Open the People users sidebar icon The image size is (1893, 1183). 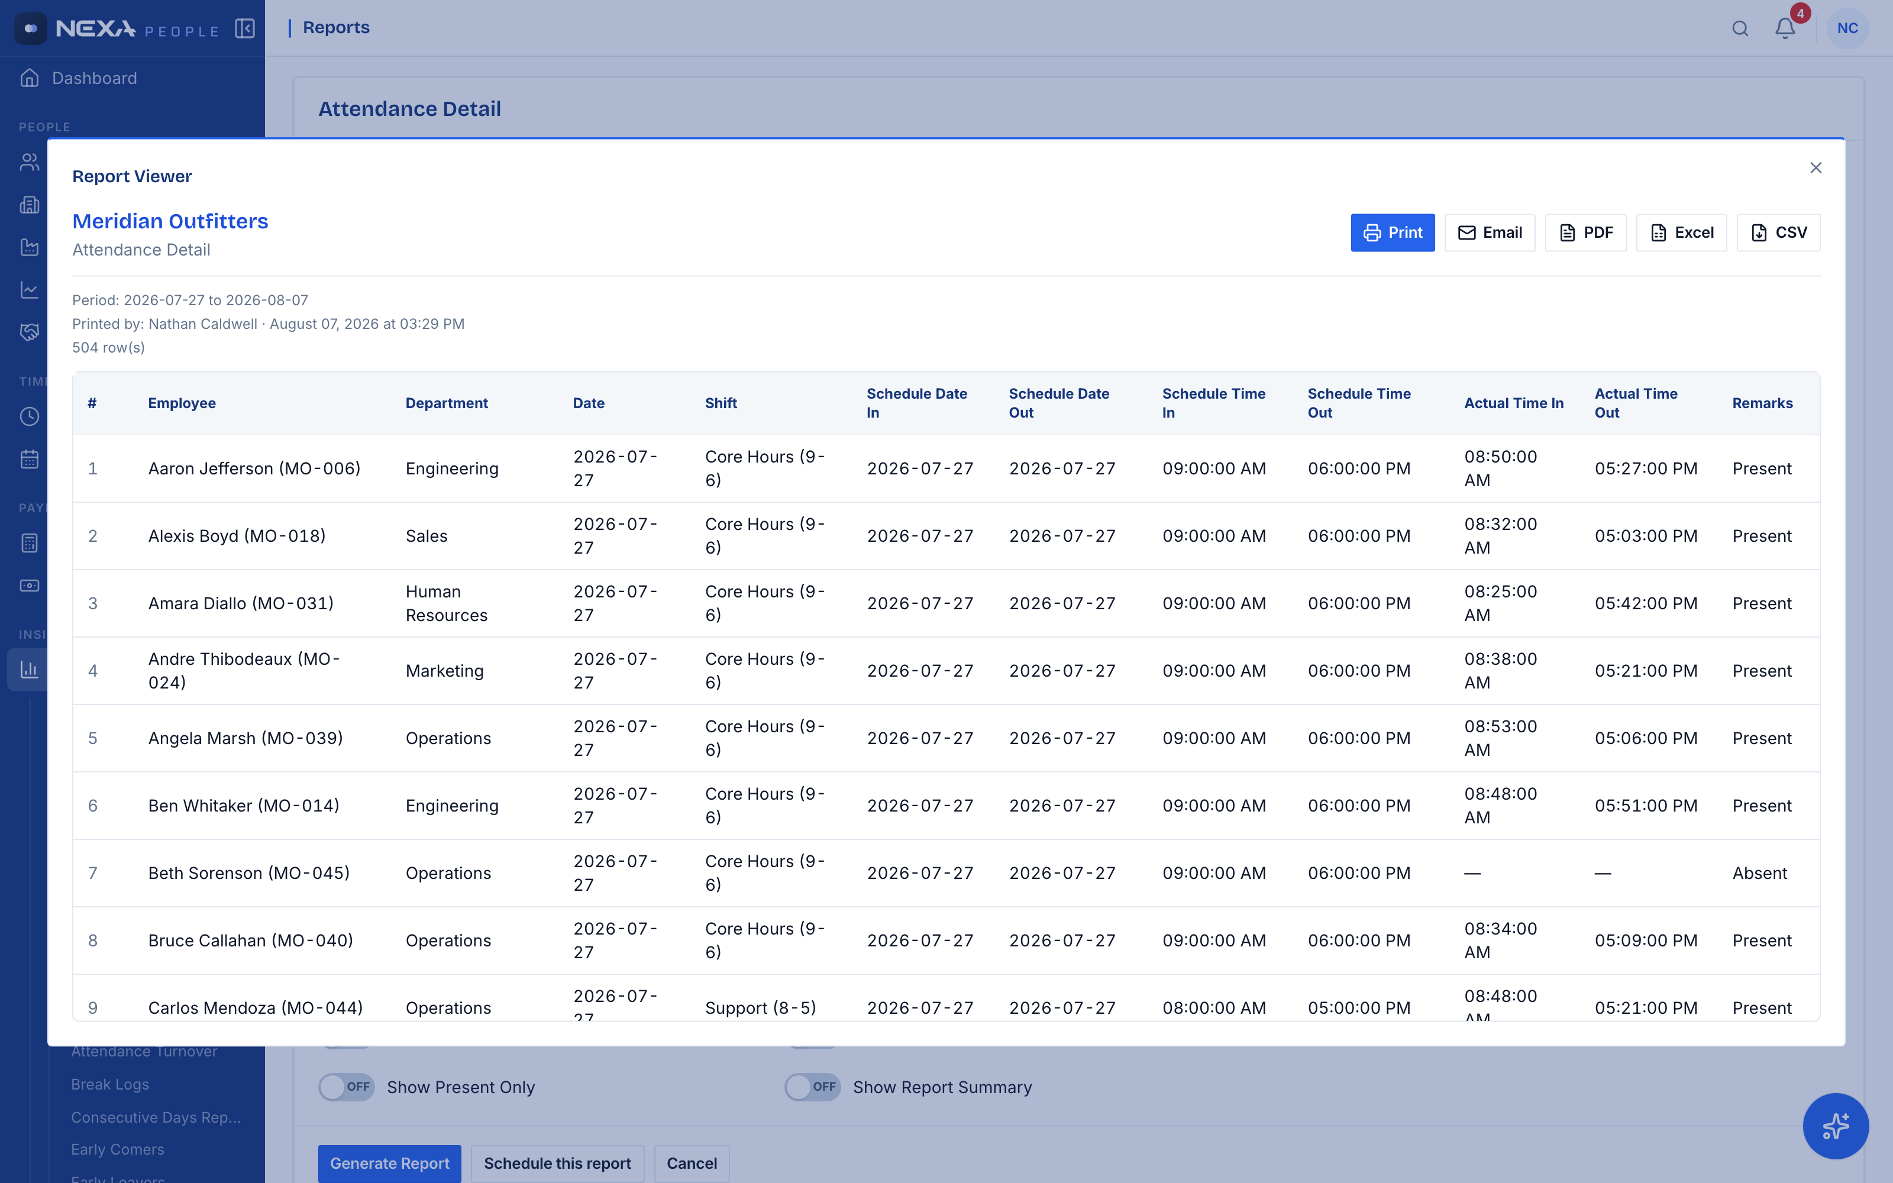coord(29,162)
